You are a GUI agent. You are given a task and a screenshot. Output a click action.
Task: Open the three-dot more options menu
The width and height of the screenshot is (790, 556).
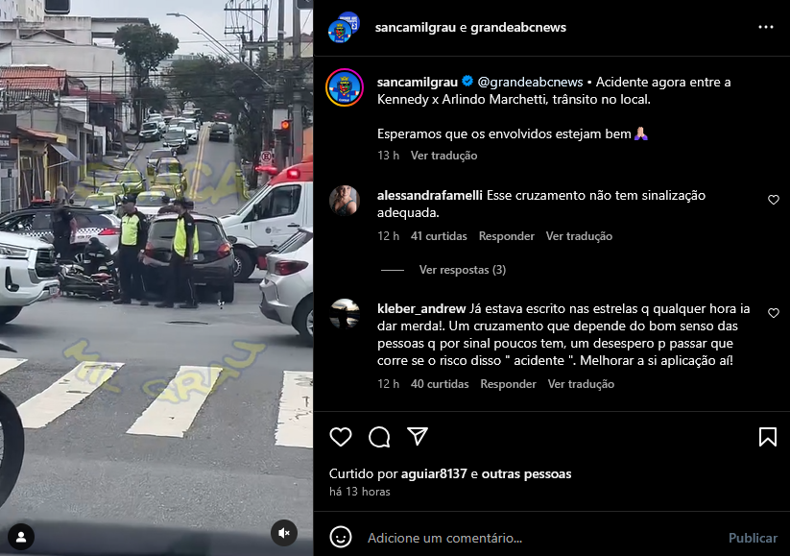[765, 27]
